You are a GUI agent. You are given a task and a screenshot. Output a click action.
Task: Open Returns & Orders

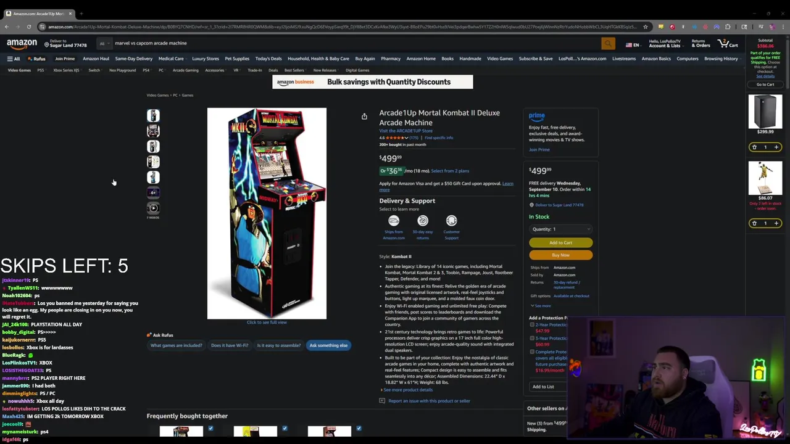click(x=701, y=43)
